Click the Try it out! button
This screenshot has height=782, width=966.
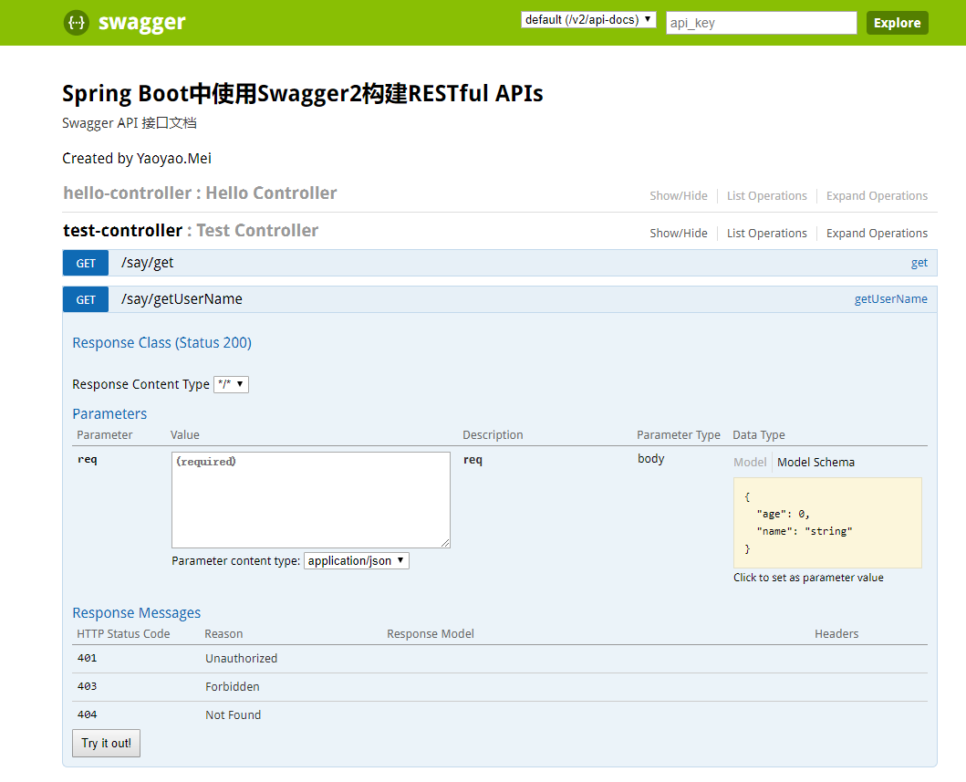tap(106, 743)
